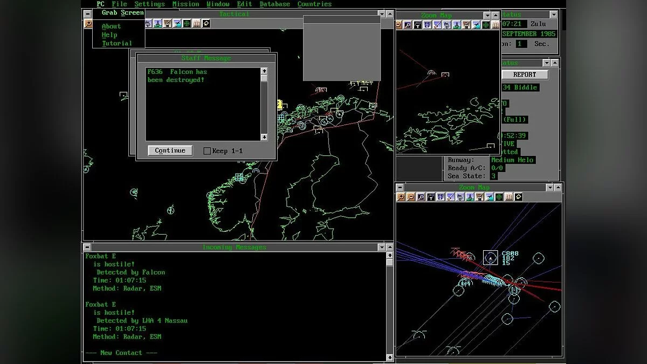This screenshot has width=647, height=364.
Task: Click Continue in the Staff Message dialog
Action: pyautogui.click(x=170, y=150)
